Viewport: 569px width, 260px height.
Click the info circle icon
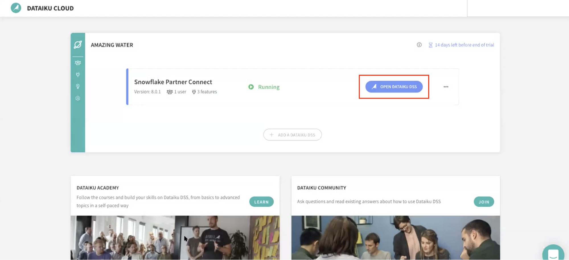(x=419, y=45)
